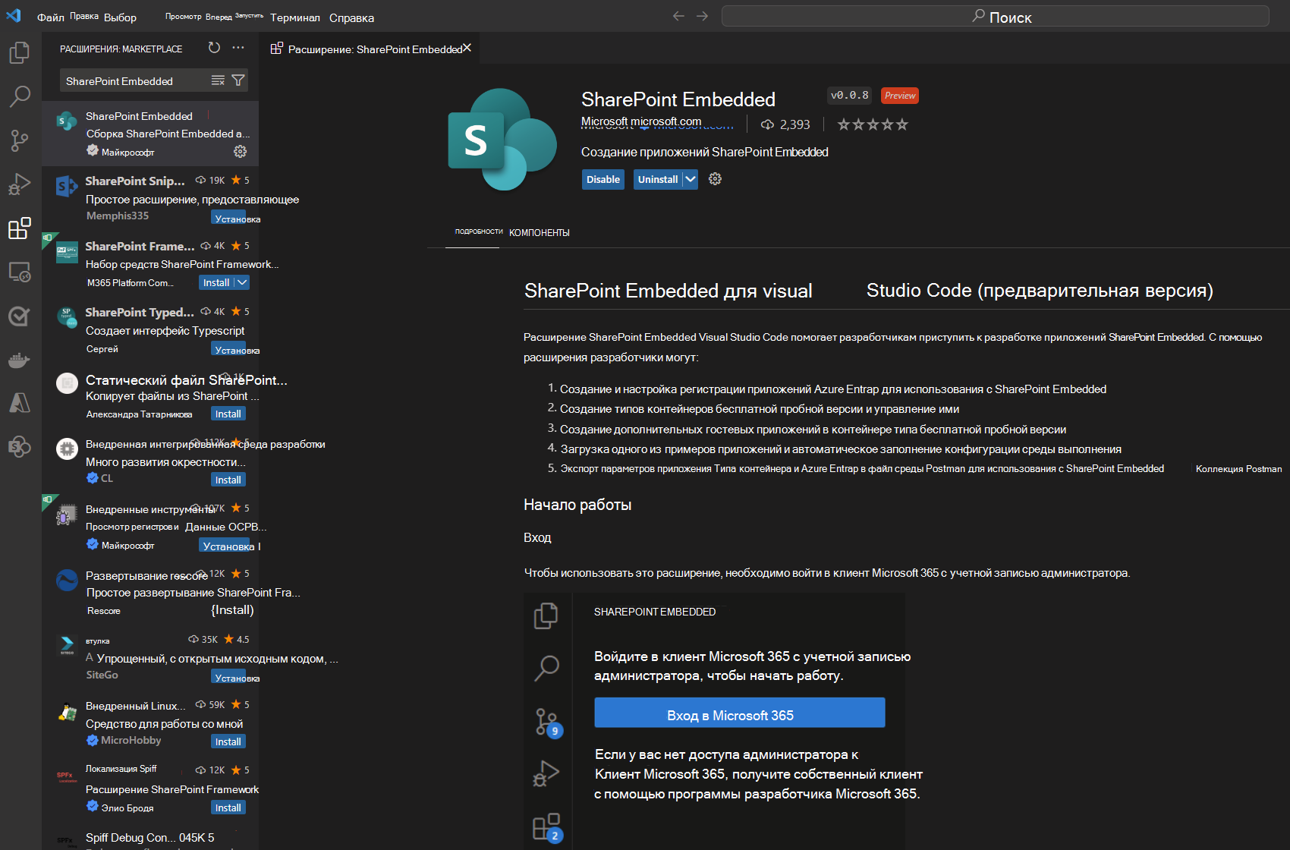Click the VS Code logo icon
The image size is (1290, 850).
(x=14, y=16)
